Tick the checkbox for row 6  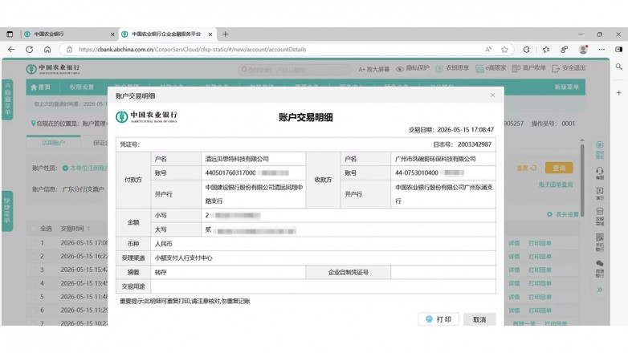click(x=34, y=310)
